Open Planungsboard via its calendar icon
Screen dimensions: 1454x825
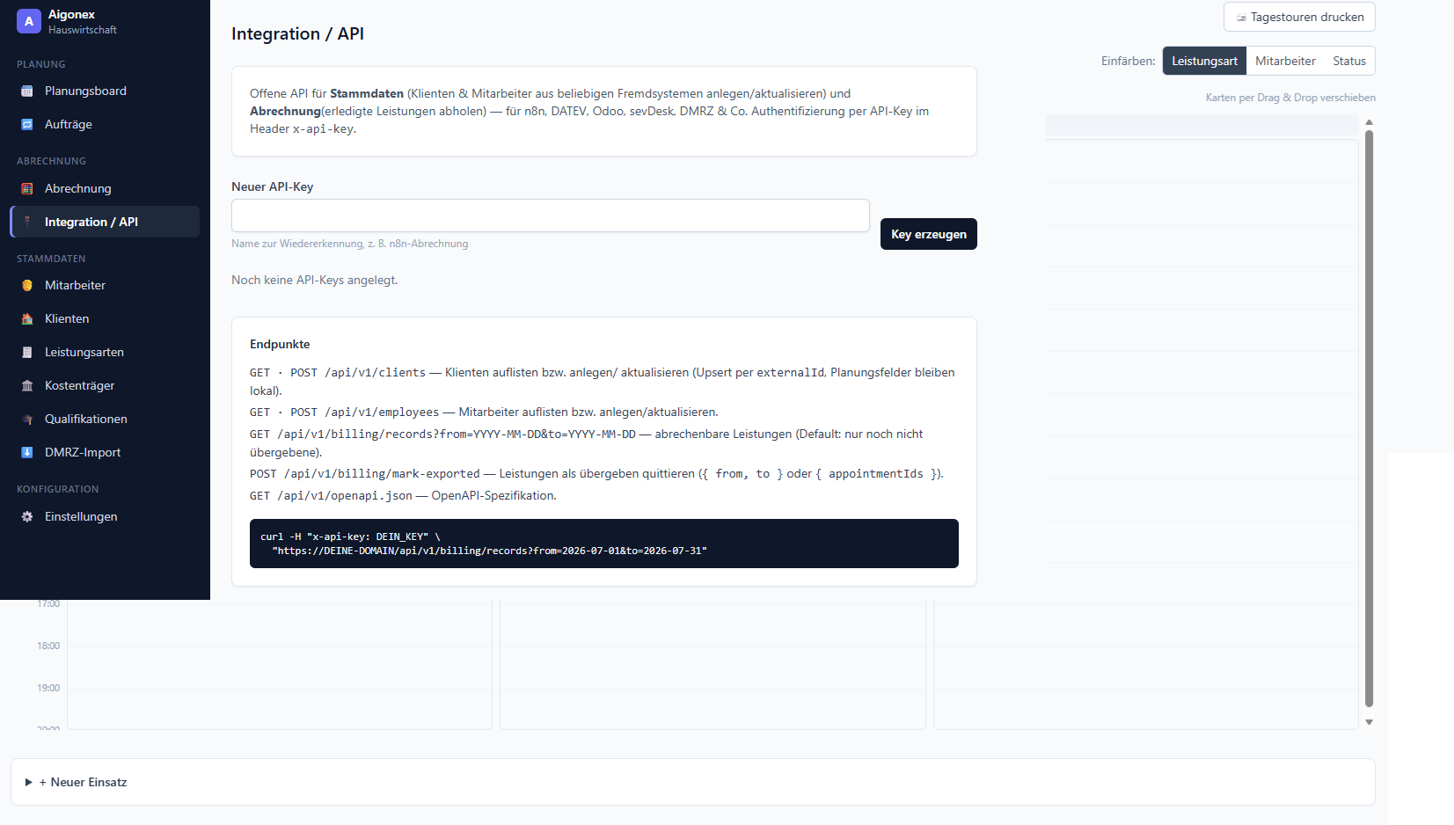pyautogui.click(x=27, y=91)
